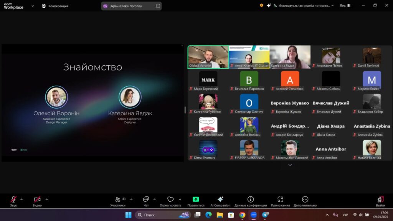Click the green B avatar of Вячеслав Пархомов
Screen dimensions: 393x221
click(249, 79)
